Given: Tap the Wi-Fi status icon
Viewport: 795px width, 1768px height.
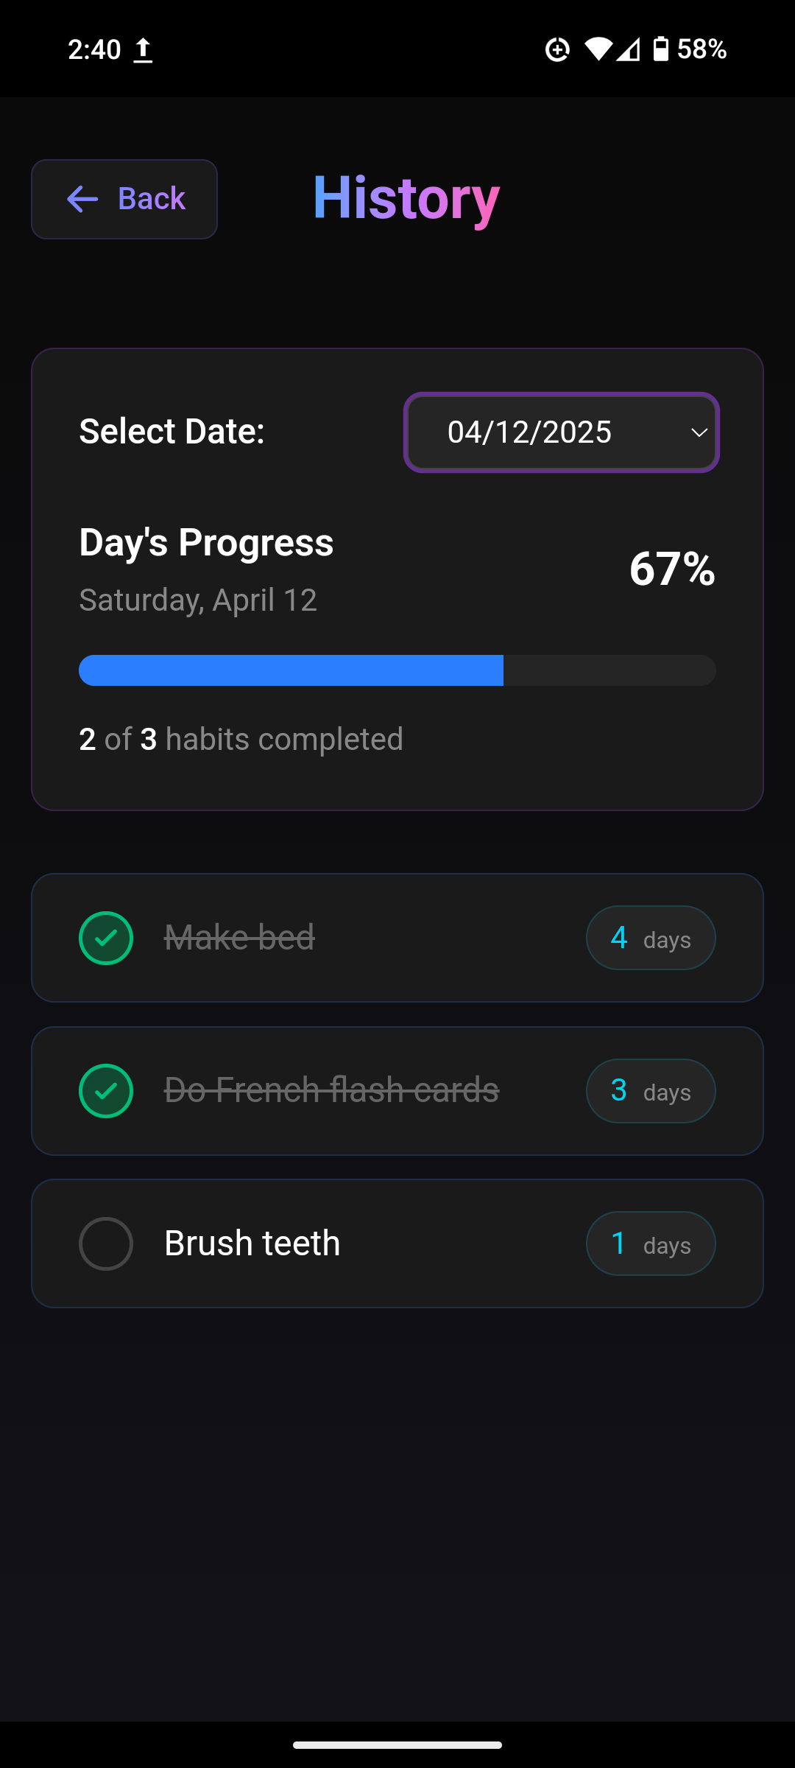Looking at the screenshot, I should point(598,49).
